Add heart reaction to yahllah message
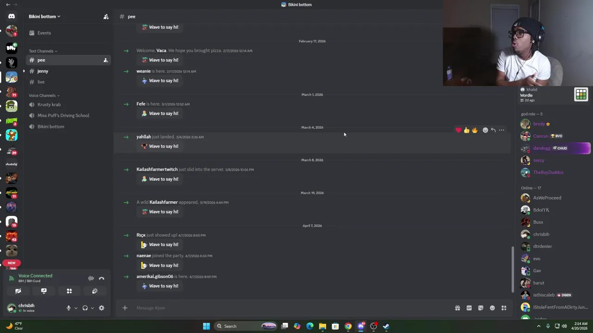This screenshot has width=593, height=333. point(458,130)
